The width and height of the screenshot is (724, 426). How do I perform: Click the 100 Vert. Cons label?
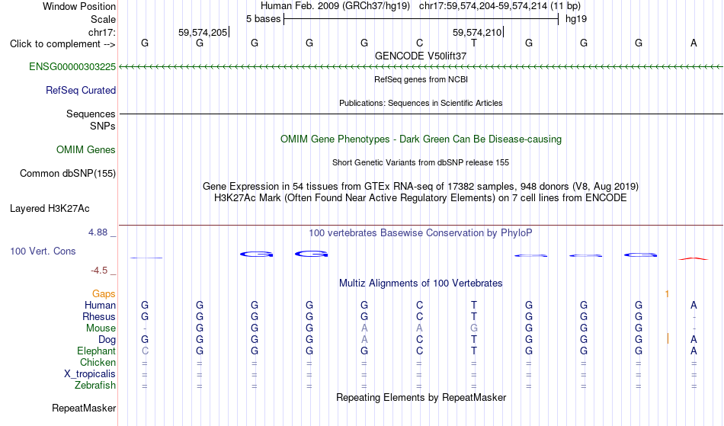(43, 251)
